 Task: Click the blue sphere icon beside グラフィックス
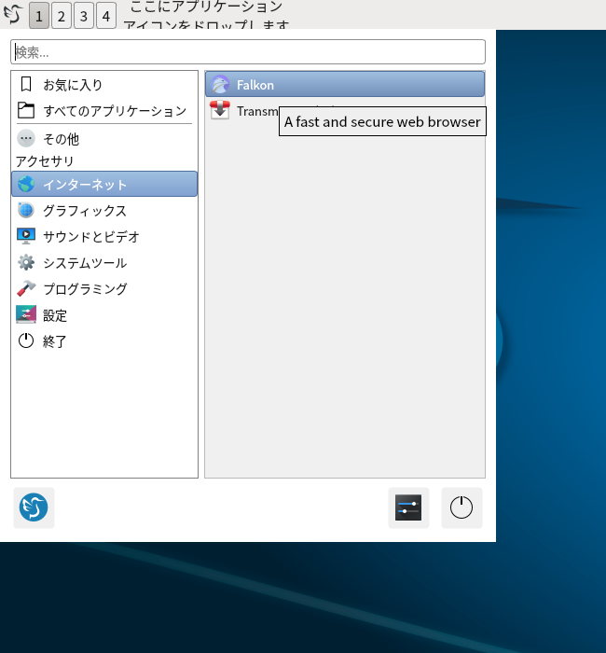pyautogui.click(x=26, y=210)
